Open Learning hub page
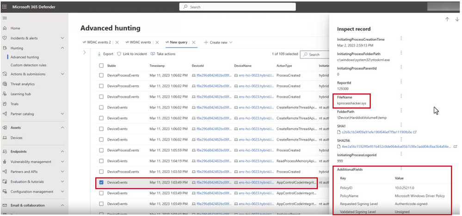 (x=21, y=94)
